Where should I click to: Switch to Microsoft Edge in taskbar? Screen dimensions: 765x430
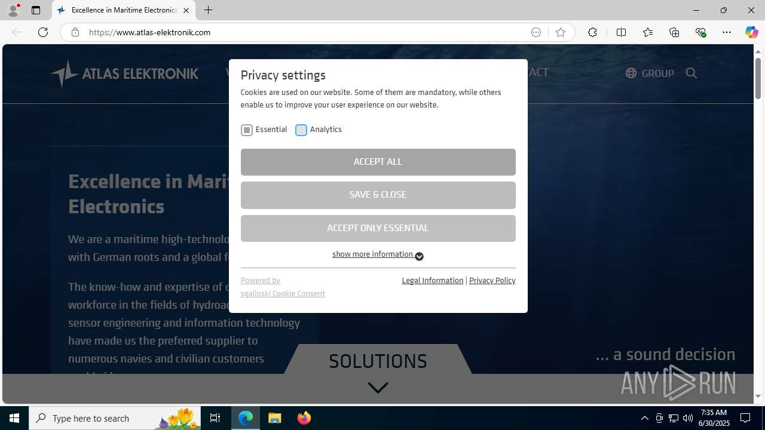click(x=246, y=418)
